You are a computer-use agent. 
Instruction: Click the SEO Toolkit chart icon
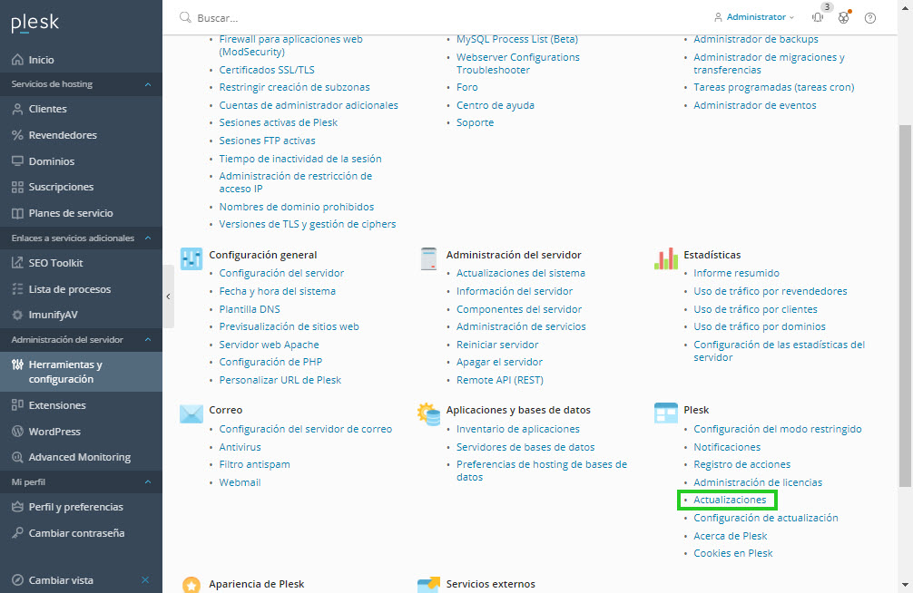pyautogui.click(x=17, y=262)
